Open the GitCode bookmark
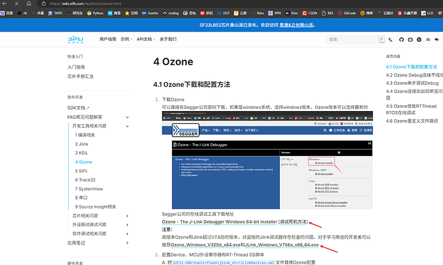This screenshot has width=443, height=265. click(347, 13)
